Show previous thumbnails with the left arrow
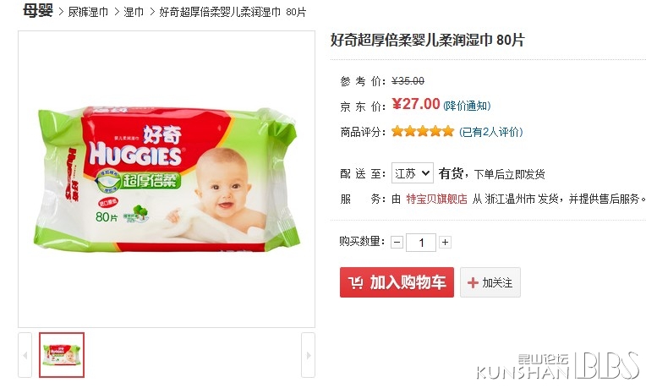This screenshot has height=388, width=646. point(25,355)
